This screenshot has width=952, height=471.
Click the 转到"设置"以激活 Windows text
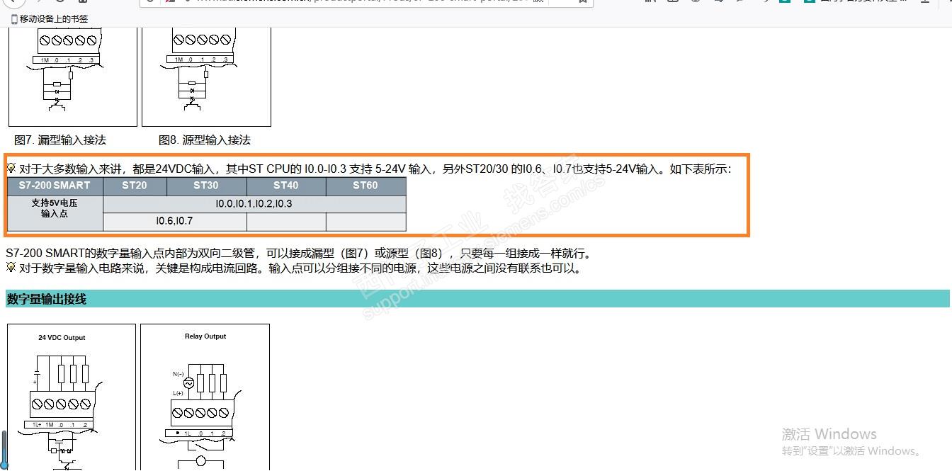853,451
